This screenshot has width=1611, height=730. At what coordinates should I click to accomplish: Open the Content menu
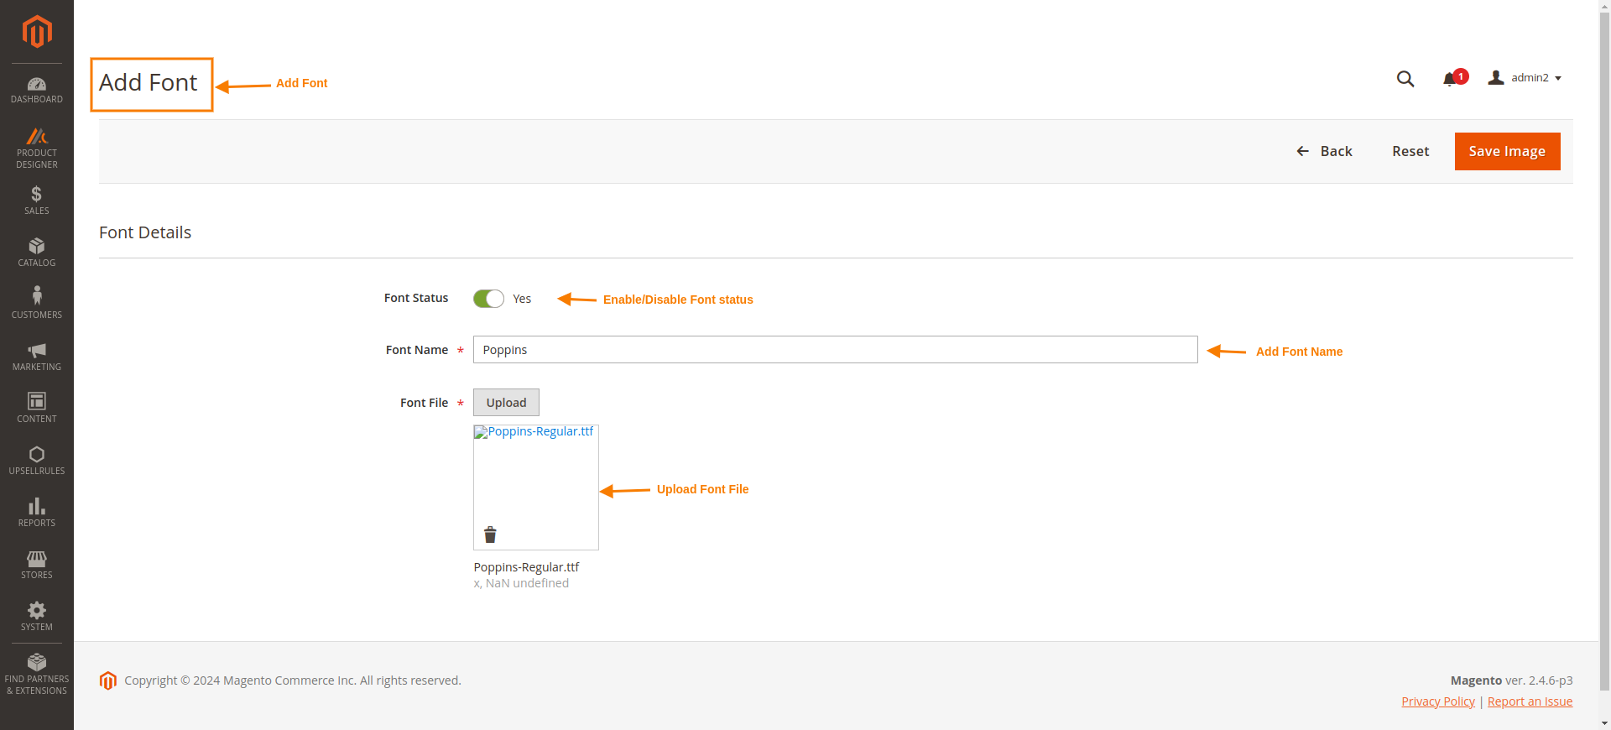[37, 409]
